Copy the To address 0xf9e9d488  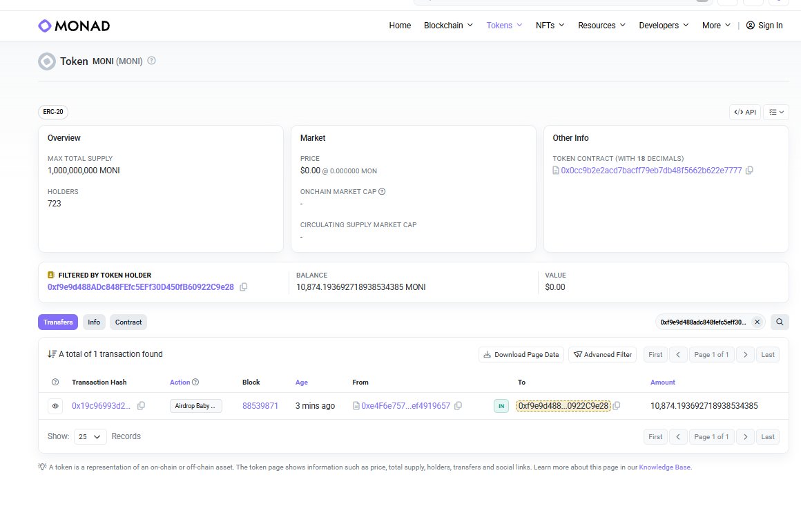point(617,406)
